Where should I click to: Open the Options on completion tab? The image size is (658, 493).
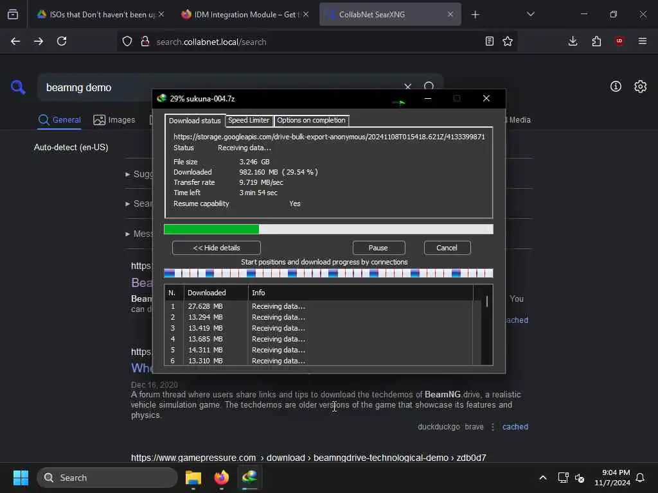311,120
